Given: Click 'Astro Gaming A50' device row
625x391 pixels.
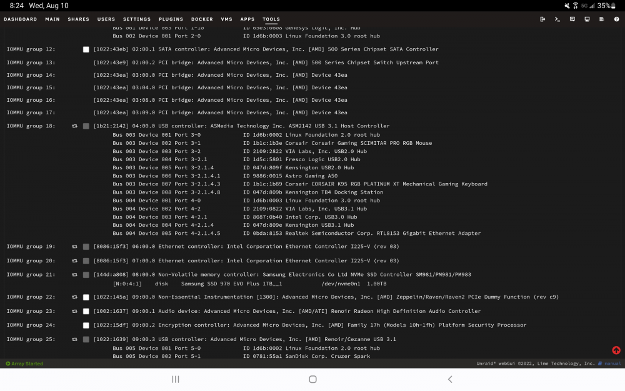Looking at the screenshot, I should pos(225,176).
